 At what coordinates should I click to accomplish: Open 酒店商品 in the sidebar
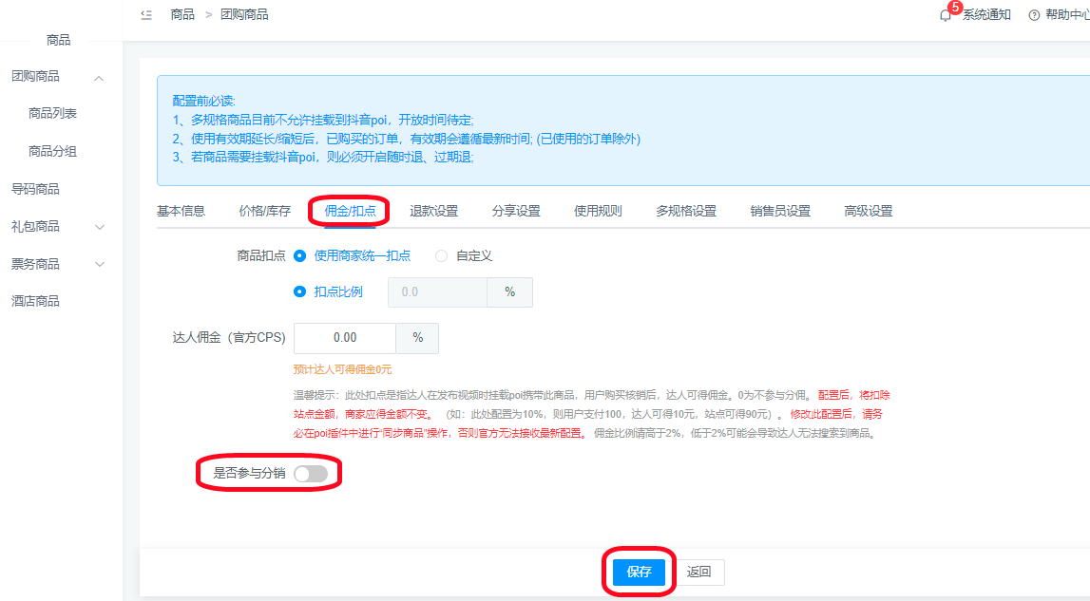(x=35, y=301)
